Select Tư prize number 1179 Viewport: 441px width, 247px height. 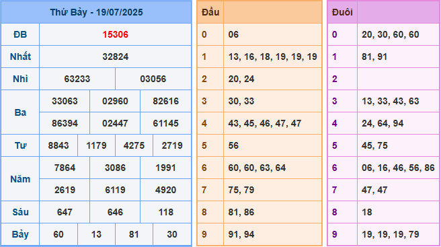pyautogui.click(x=96, y=145)
